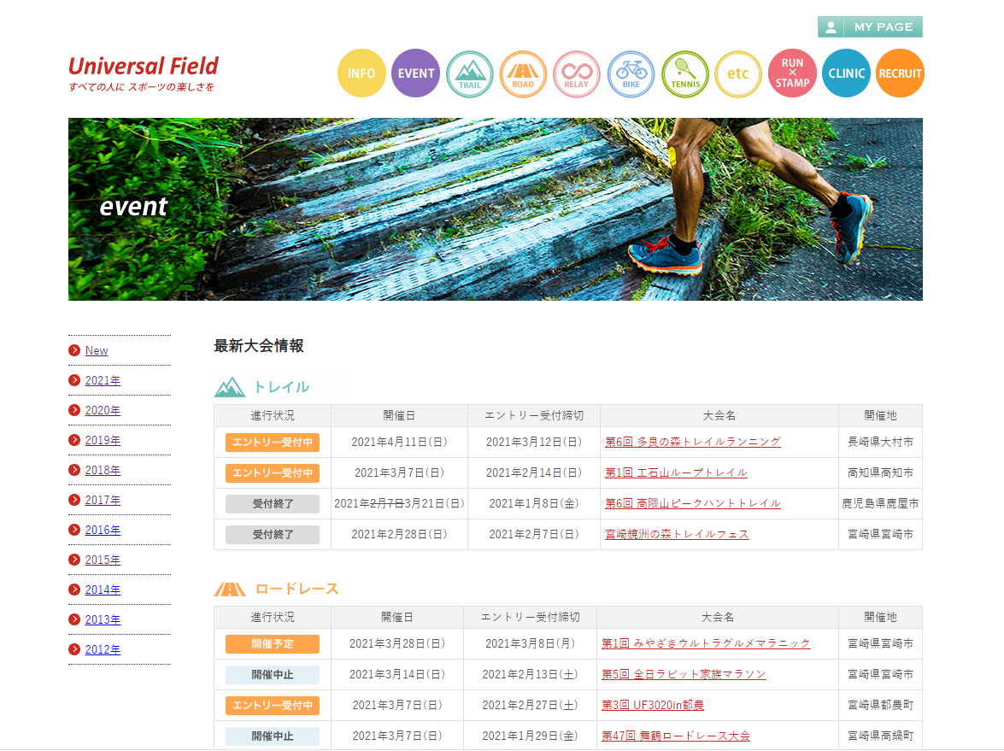The image size is (1004, 751).
Task: Click the red arrow icon beside 2021年
Action: pyautogui.click(x=74, y=380)
